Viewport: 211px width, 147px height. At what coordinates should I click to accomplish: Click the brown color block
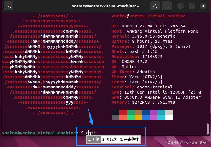[x=138, y=112]
